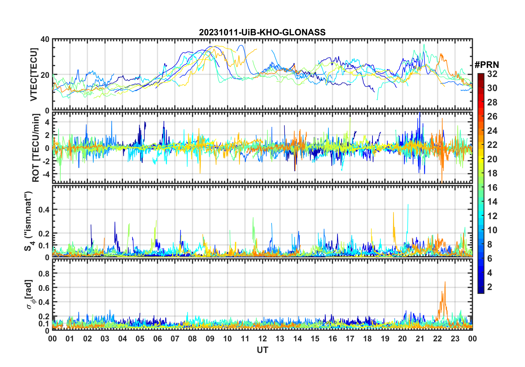Select the "VTEC[TECU]" y-axis label
This screenshot has height=367, width=525.
tap(34, 75)
